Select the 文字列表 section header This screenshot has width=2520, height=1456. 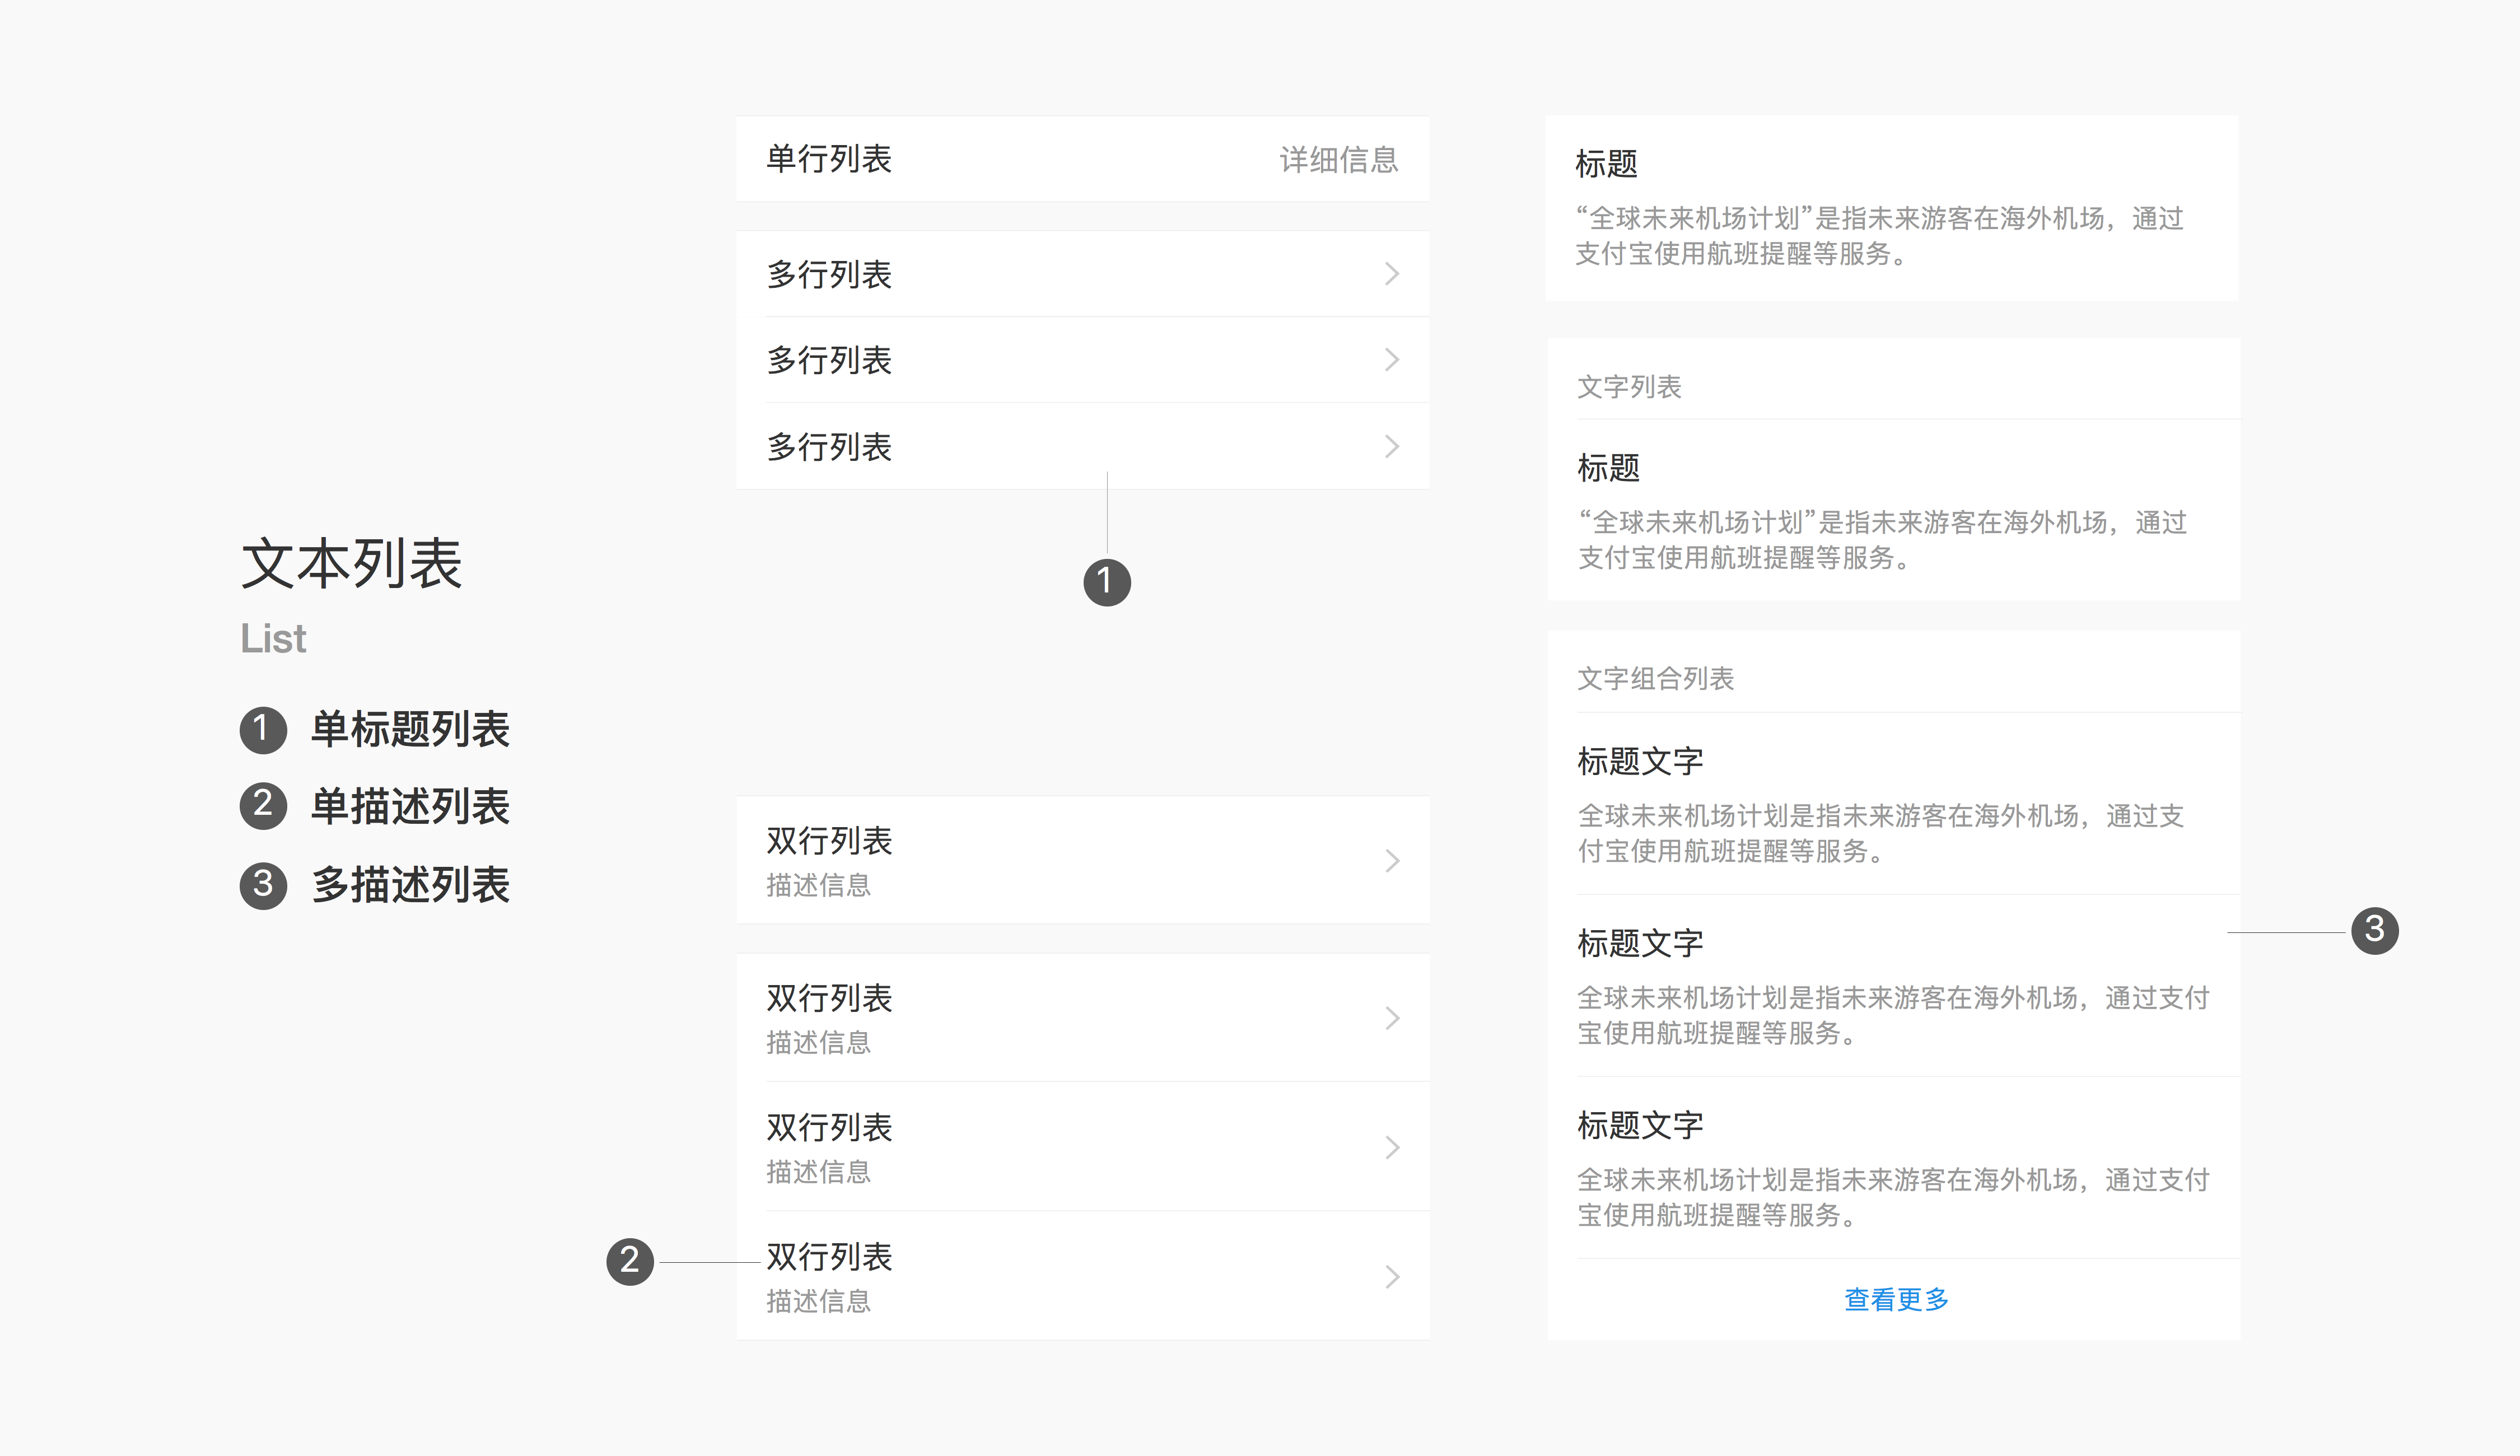(x=1629, y=388)
